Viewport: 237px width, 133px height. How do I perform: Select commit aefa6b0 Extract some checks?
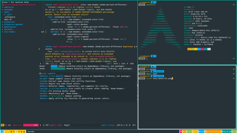[68, 81]
